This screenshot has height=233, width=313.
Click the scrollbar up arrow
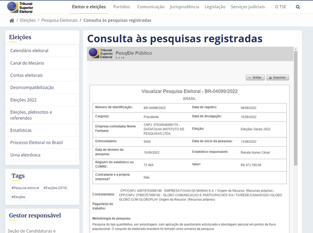pyautogui.click(x=295, y=49)
